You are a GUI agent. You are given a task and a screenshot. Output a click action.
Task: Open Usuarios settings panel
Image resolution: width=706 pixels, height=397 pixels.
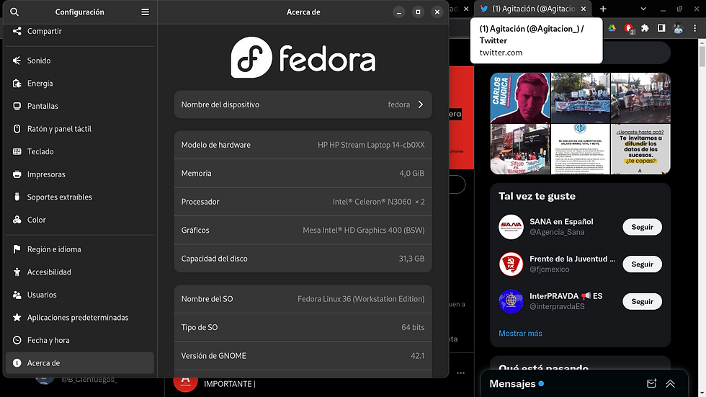pyautogui.click(x=80, y=295)
